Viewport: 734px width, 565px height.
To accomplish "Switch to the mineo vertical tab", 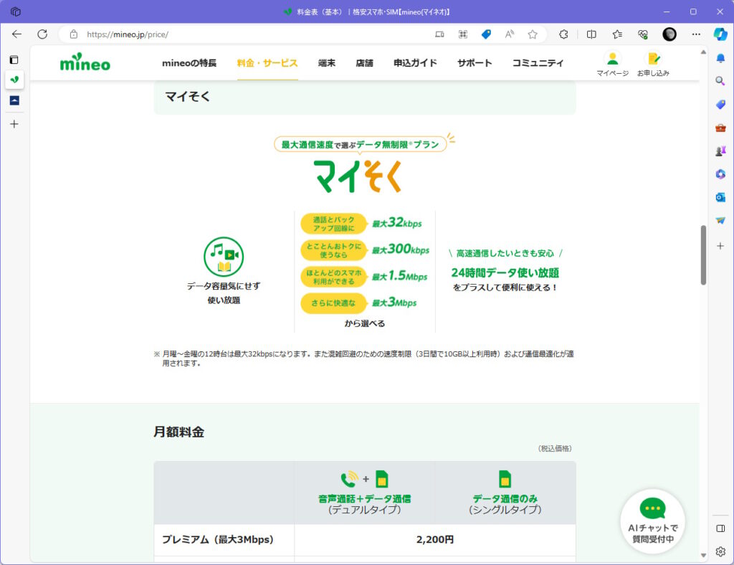I will click(x=14, y=80).
